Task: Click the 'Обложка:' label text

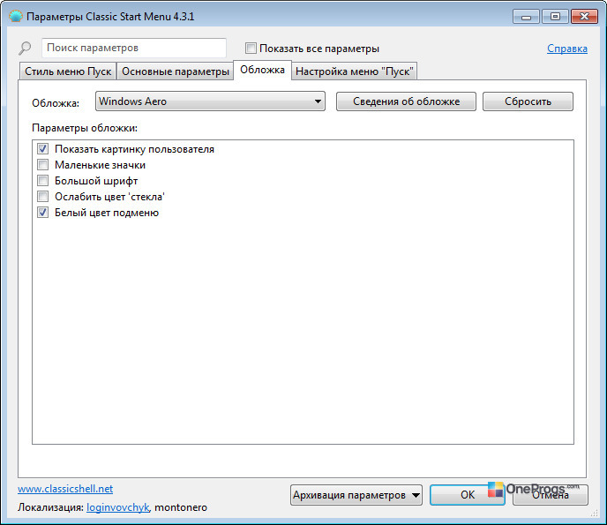Action: pyautogui.click(x=56, y=103)
